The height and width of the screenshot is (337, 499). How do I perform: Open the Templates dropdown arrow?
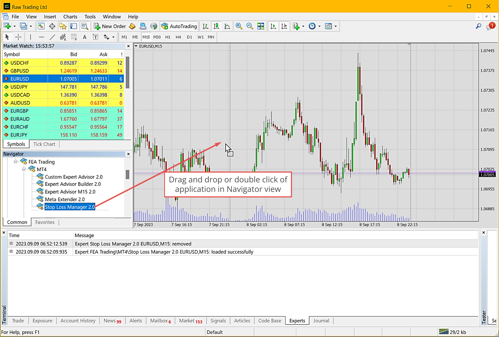coord(336,26)
